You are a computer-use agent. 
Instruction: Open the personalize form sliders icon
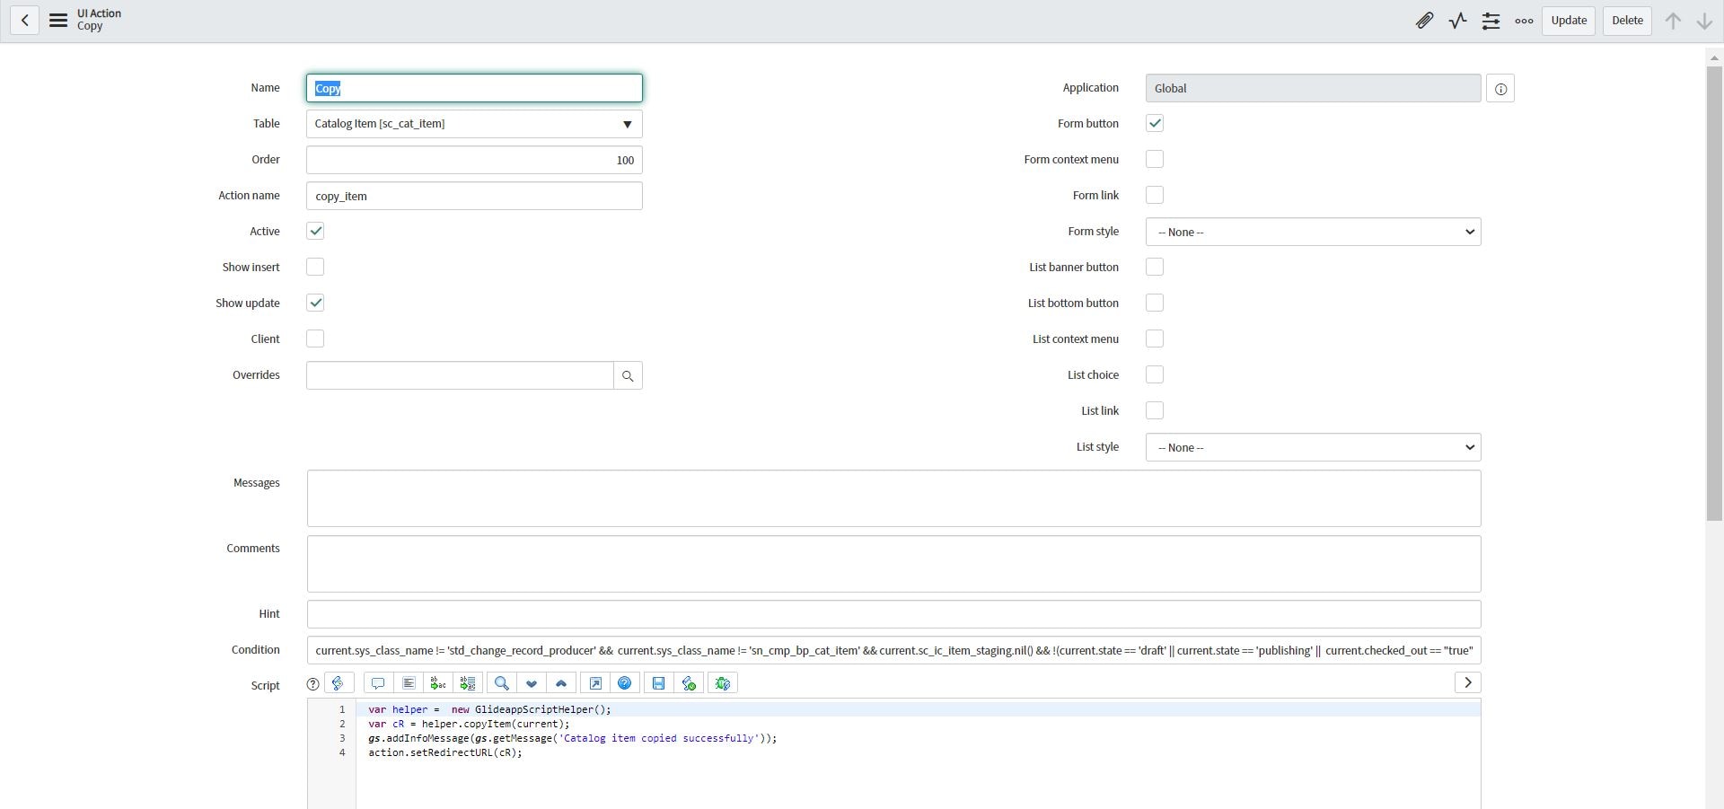click(x=1491, y=21)
